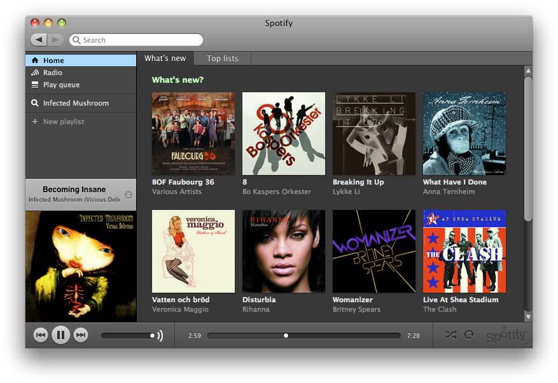Click the Womanizer title link
The height and width of the screenshot is (383, 558).
coord(352,300)
